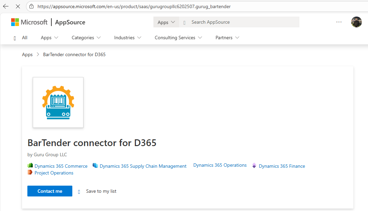Open the user profile avatar
This screenshot has height=211, width=368.
pyautogui.click(x=356, y=22)
